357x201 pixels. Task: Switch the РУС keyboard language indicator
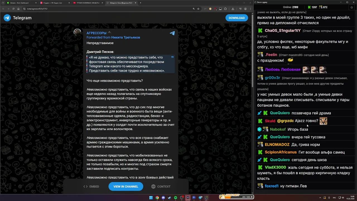click(334, 198)
